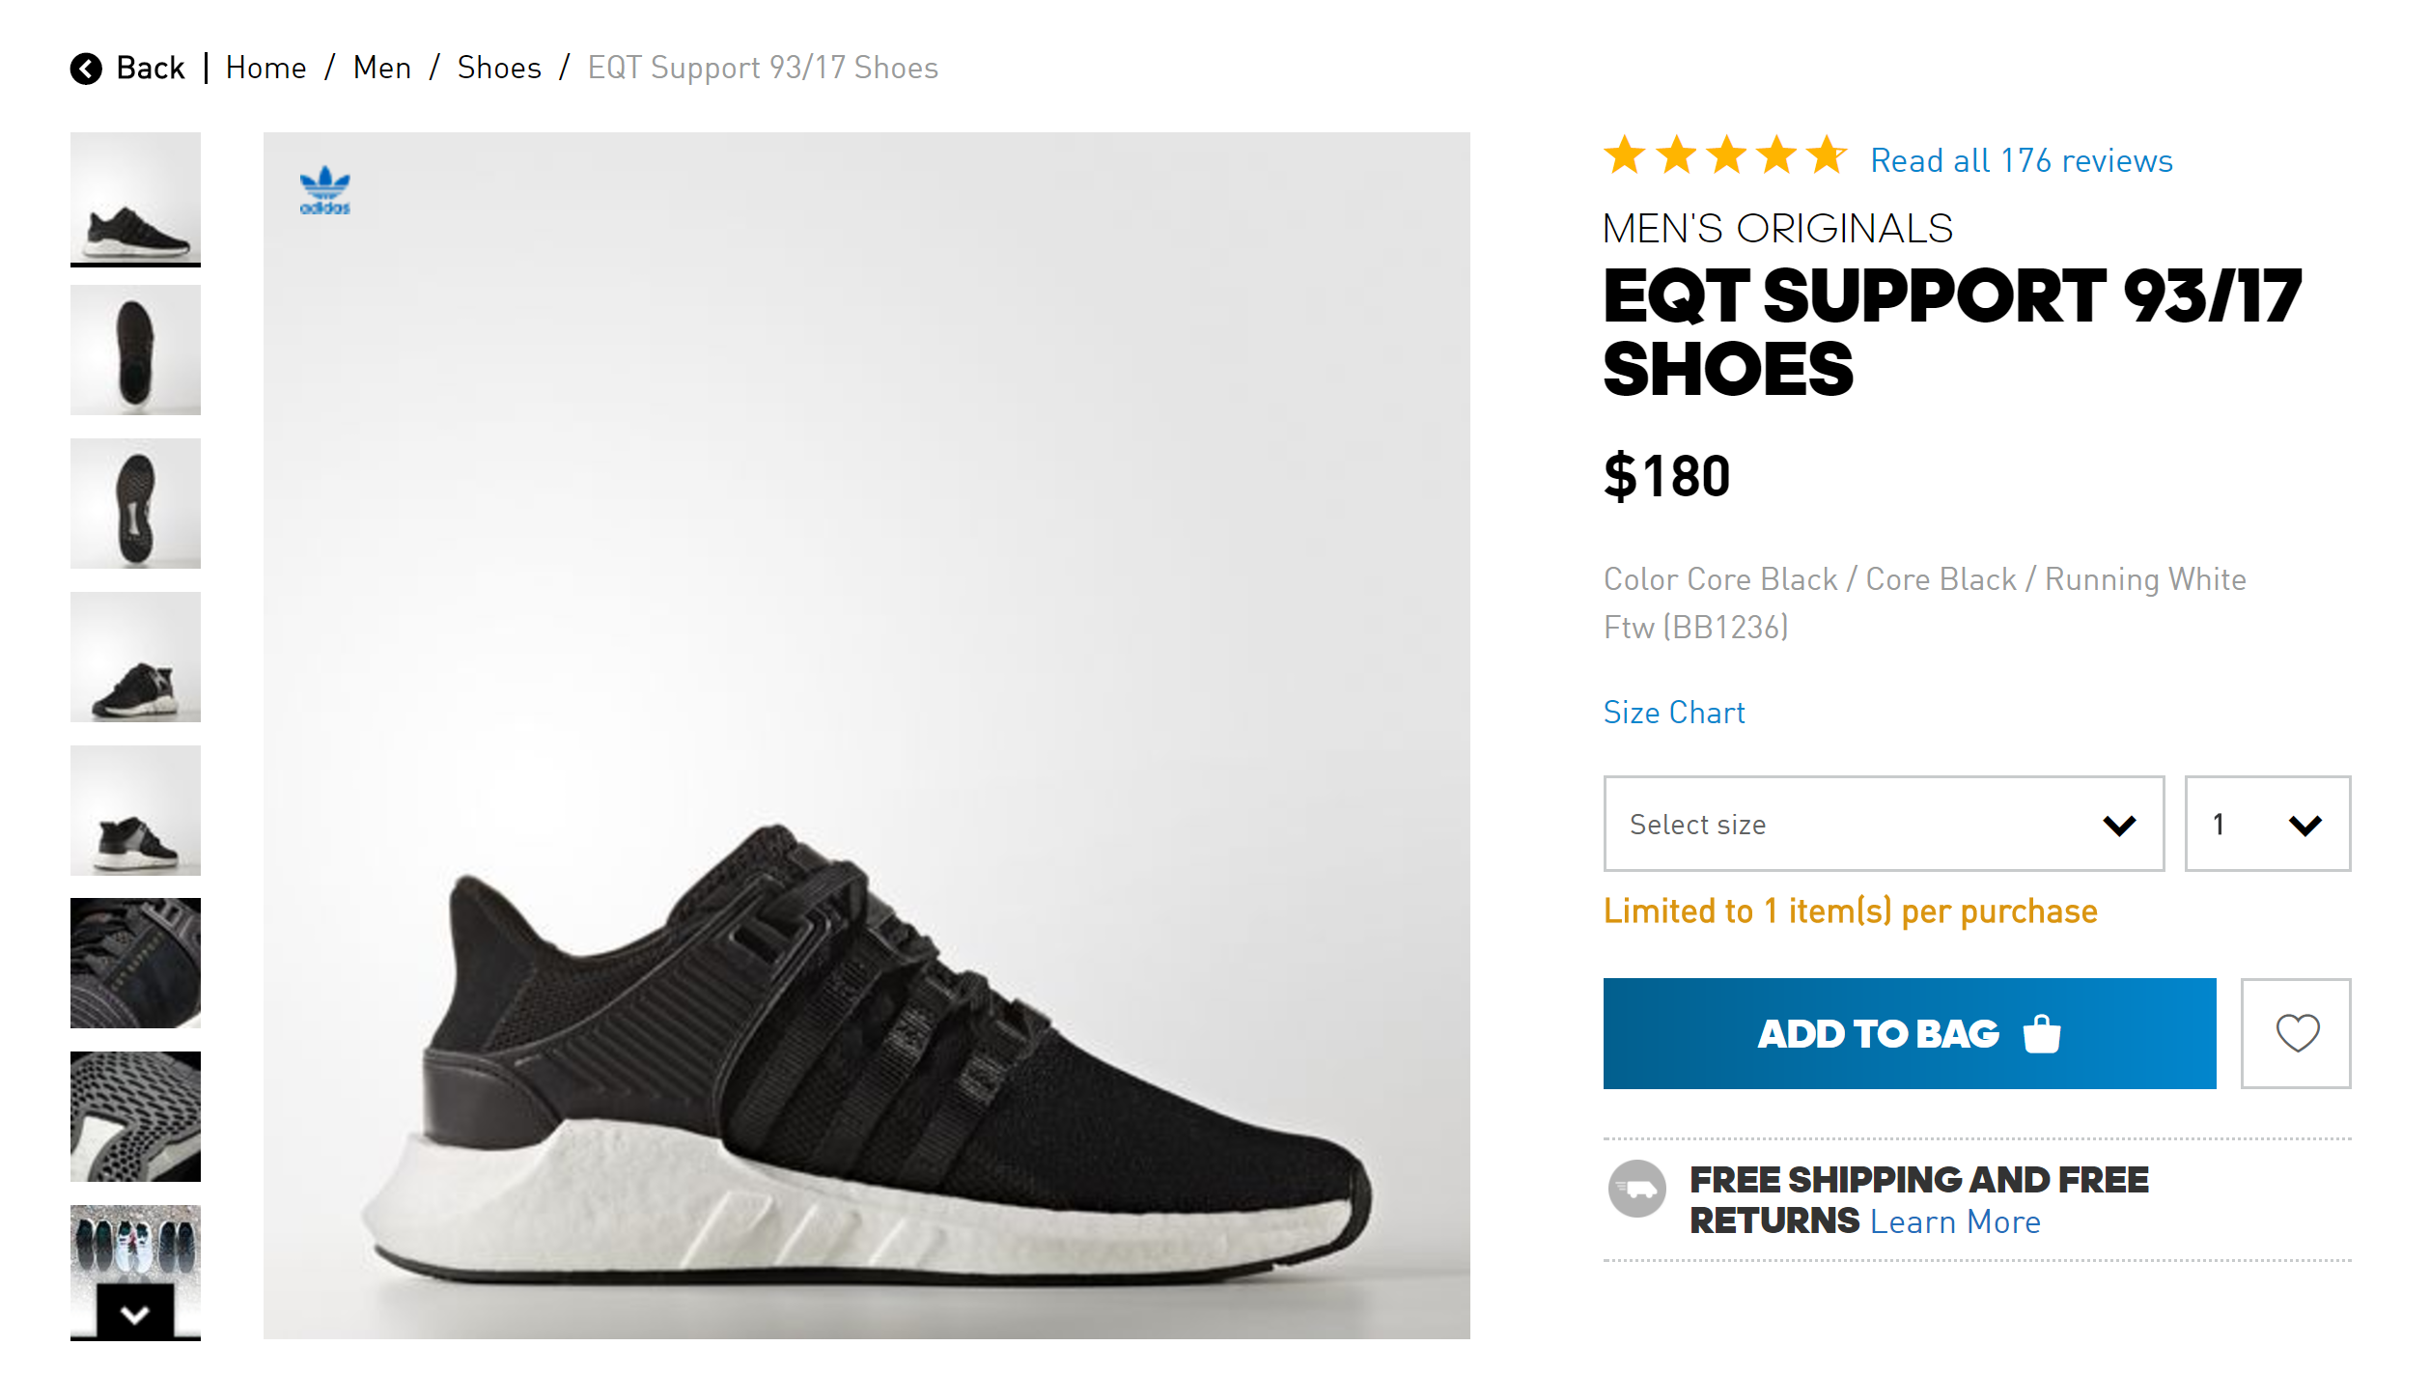The height and width of the screenshot is (1374, 2430).
Task: Navigate to Men breadcrumb
Action: [382, 69]
